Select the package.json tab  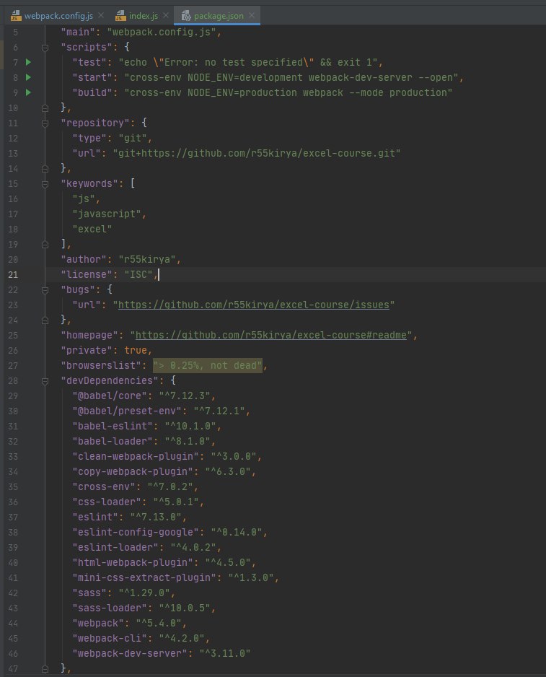click(x=219, y=16)
